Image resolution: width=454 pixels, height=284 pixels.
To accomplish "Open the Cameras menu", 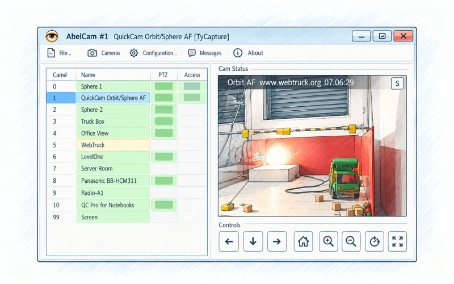I will [x=104, y=53].
